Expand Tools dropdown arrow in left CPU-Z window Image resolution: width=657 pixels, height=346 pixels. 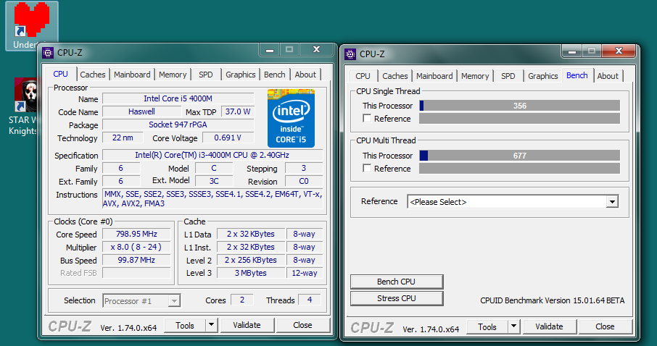tap(212, 325)
